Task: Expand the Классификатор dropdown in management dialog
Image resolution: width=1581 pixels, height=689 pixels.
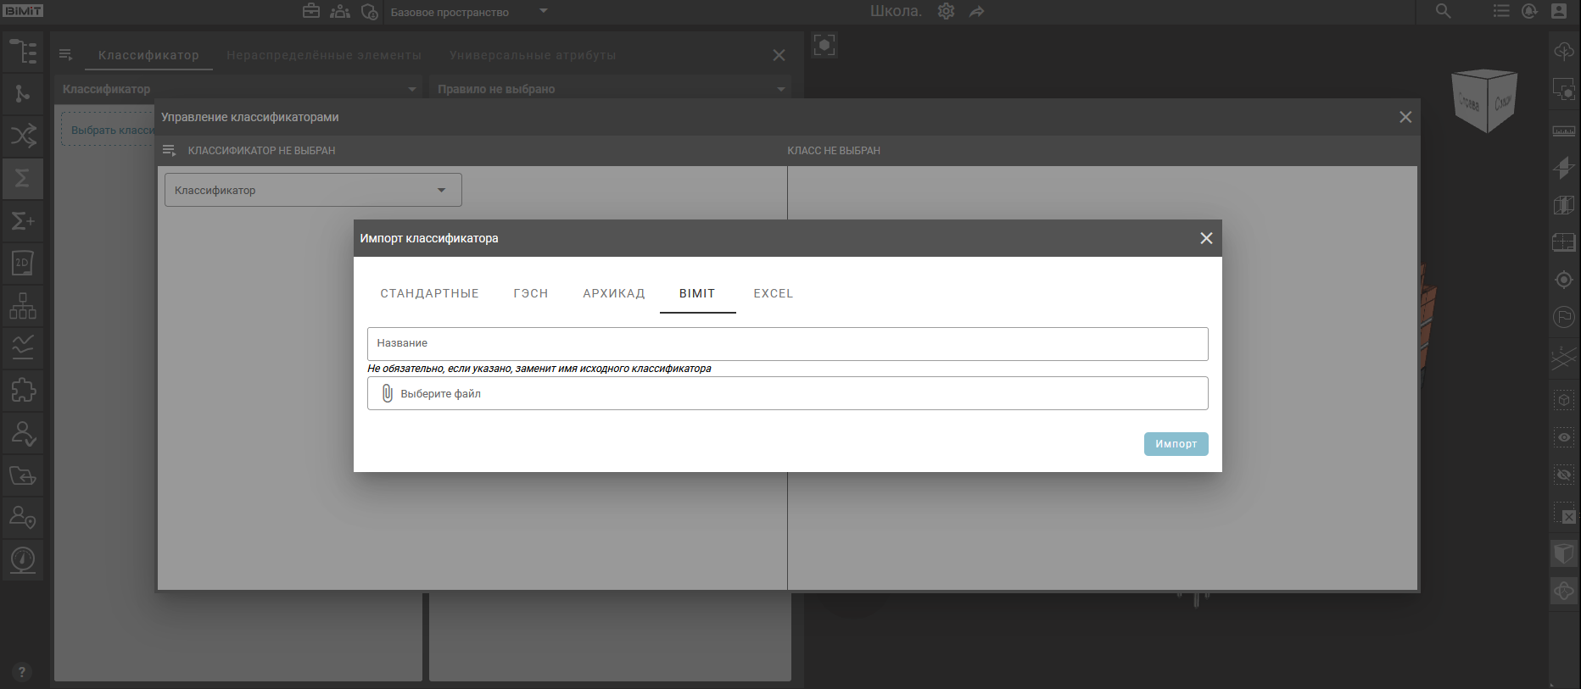Action: pyautogui.click(x=313, y=190)
